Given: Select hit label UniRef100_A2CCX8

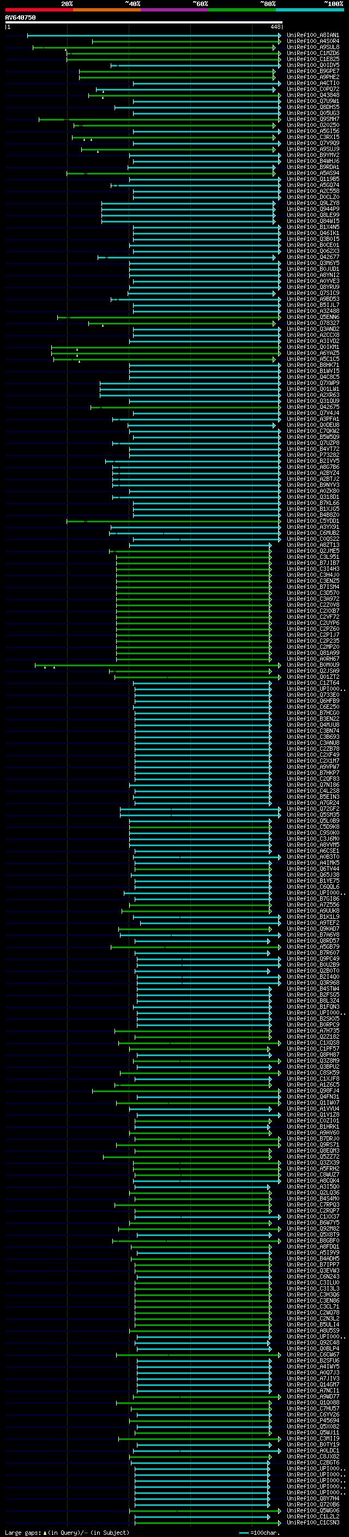Looking at the screenshot, I should click(x=313, y=335).
